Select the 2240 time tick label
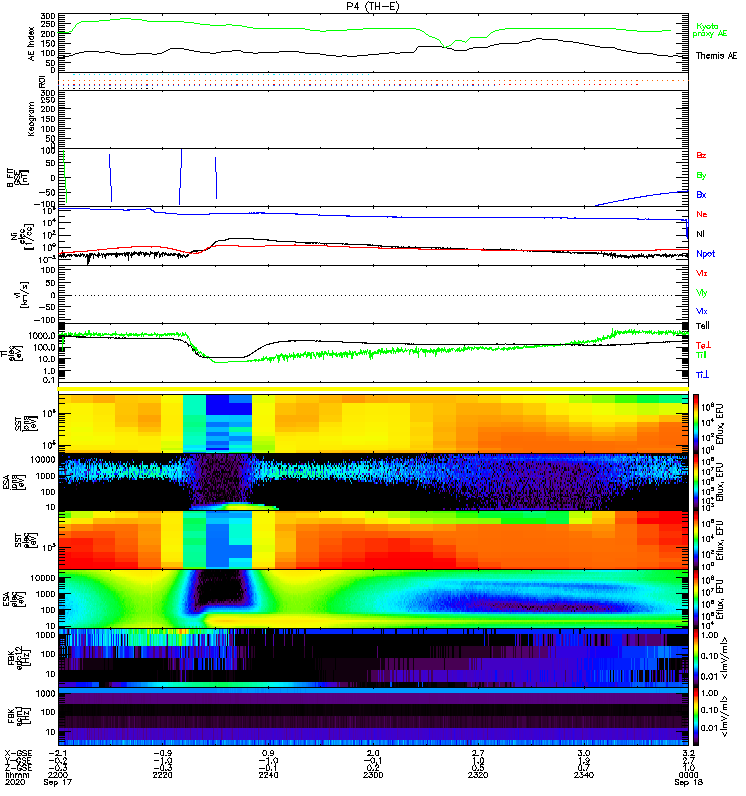This screenshot has width=746, height=796. tap(268, 775)
